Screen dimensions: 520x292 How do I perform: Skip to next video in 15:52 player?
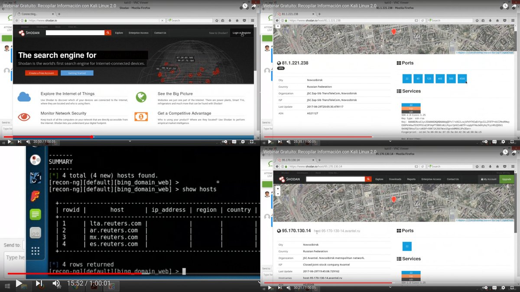pyautogui.click(x=39, y=283)
